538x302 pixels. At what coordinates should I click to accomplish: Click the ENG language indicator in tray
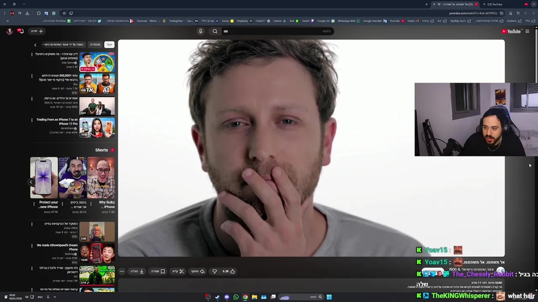tap(40, 297)
